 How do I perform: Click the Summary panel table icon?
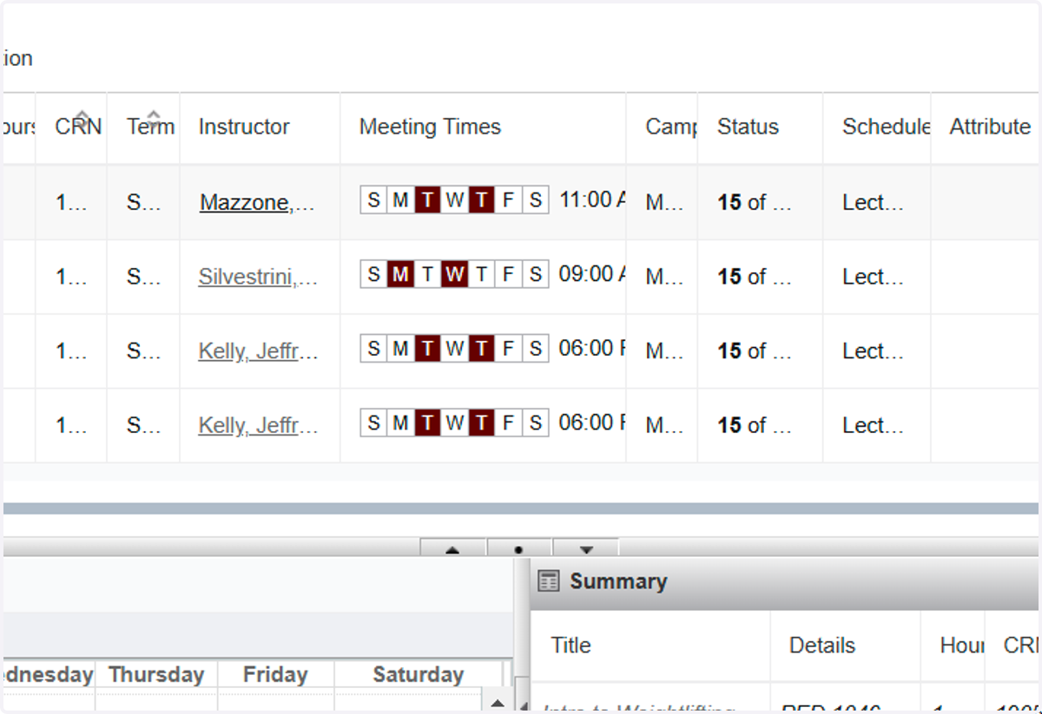click(548, 581)
